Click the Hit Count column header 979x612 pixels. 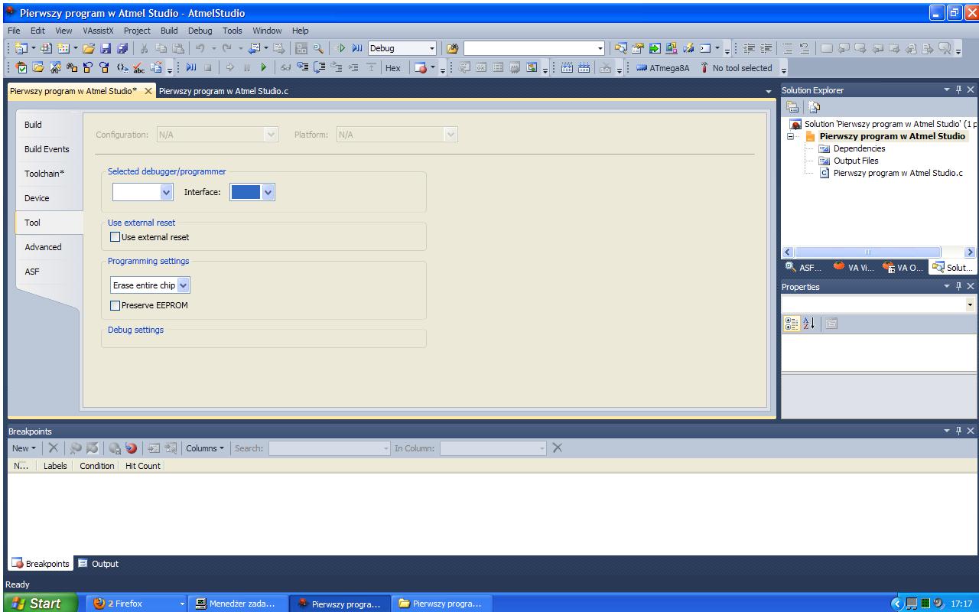pos(143,466)
